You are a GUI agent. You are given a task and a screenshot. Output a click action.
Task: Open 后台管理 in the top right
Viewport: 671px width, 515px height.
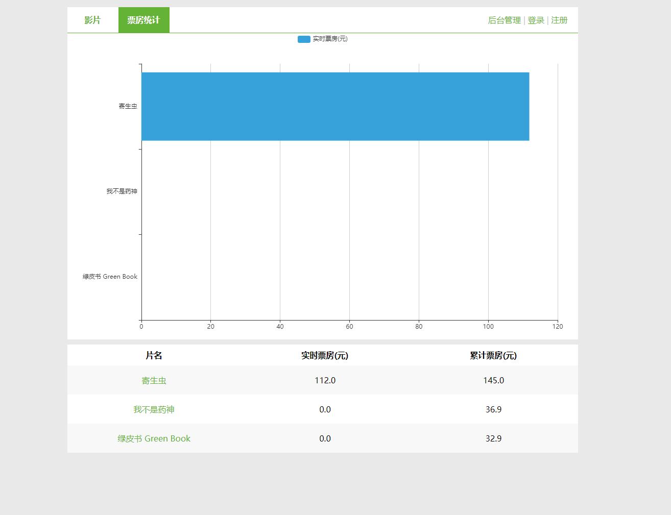click(x=504, y=20)
